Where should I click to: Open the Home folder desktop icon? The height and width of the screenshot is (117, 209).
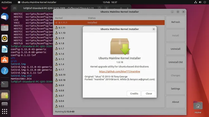[x=198, y=108]
